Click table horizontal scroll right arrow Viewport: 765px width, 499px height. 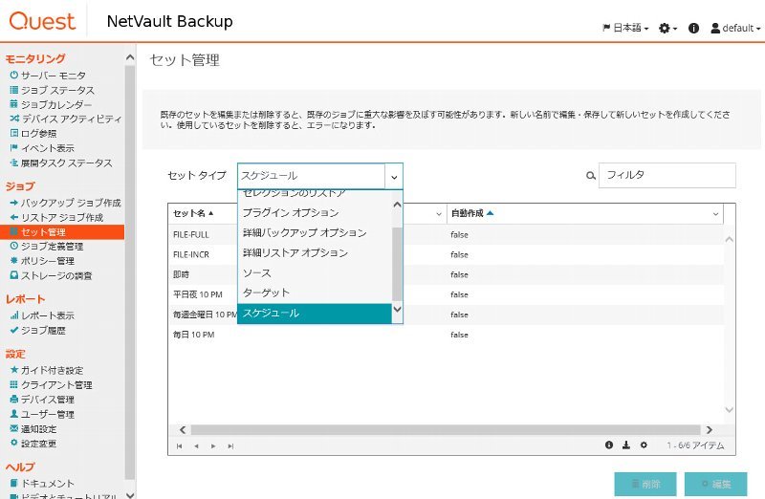point(709,430)
